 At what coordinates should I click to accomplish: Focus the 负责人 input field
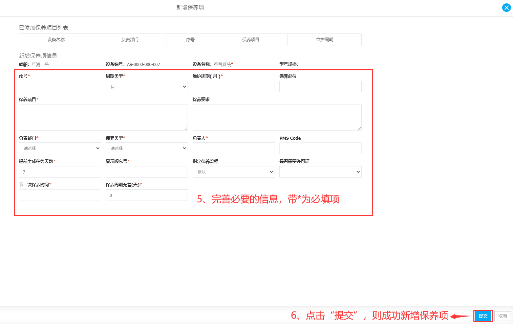(234, 148)
